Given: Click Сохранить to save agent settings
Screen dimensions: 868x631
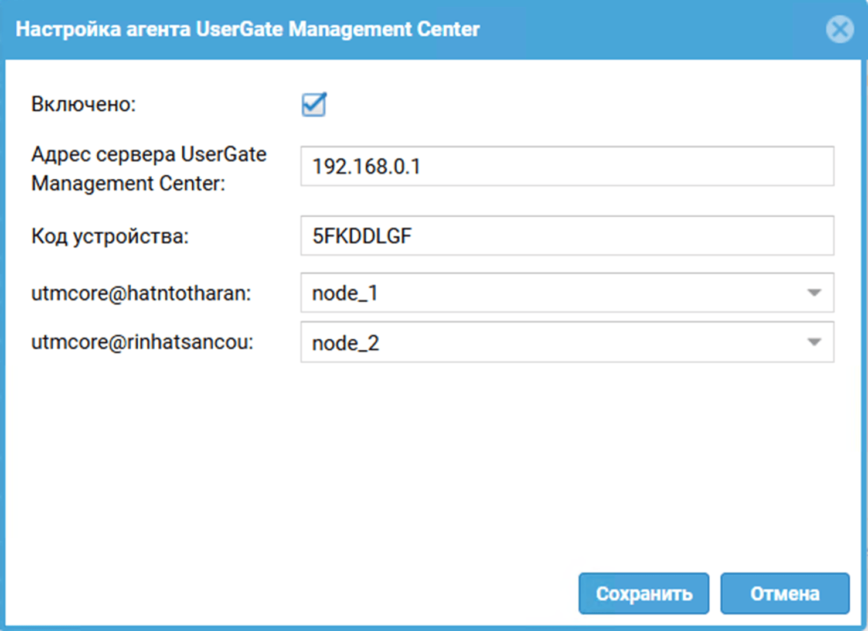Looking at the screenshot, I should pos(643,593).
